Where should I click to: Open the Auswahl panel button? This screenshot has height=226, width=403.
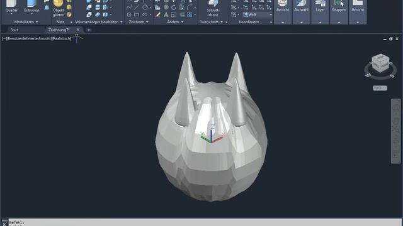[302, 12]
